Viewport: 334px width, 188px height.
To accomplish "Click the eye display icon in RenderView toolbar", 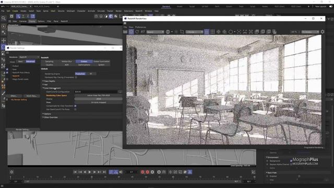I will 168,32.
